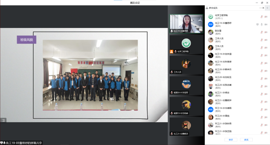Select the 陈东雪 member name
This screenshot has height=145, width=270.
click(218, 31)
